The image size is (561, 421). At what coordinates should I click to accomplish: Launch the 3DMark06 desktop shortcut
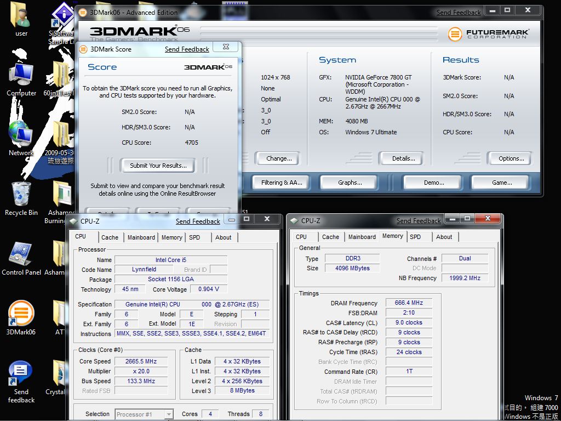tap(21, 318)
